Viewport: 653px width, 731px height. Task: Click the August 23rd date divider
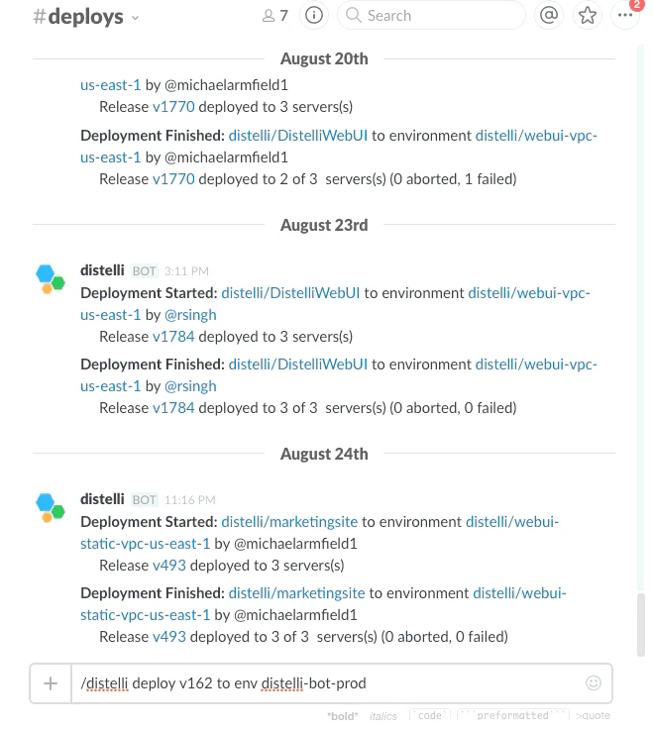pos(324,225)
